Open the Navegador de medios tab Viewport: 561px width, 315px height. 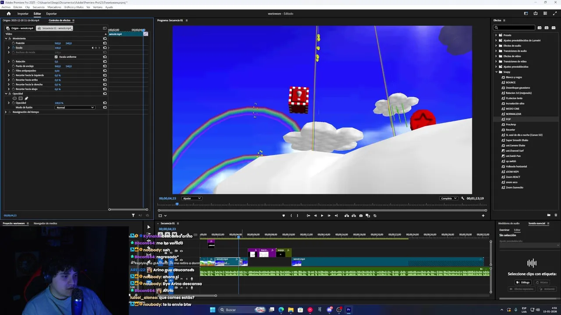[x=45, y=224]
